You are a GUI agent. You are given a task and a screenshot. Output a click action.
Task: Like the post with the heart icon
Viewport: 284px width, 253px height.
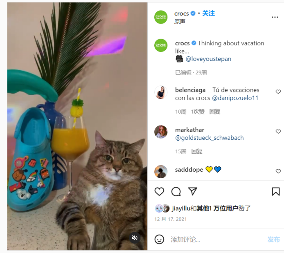[159, 192]
